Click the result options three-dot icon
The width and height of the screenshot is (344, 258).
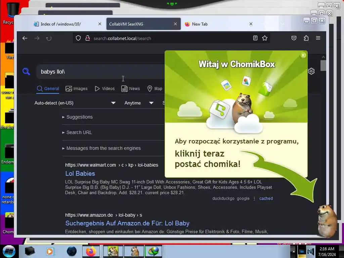coord(254,198)
